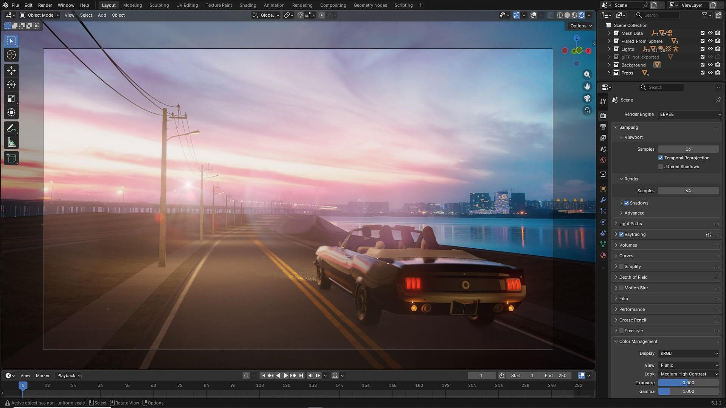Viewport: 726px width, 408px height.
Task: Select the Transform tool
Action: [x=11, y=113]
